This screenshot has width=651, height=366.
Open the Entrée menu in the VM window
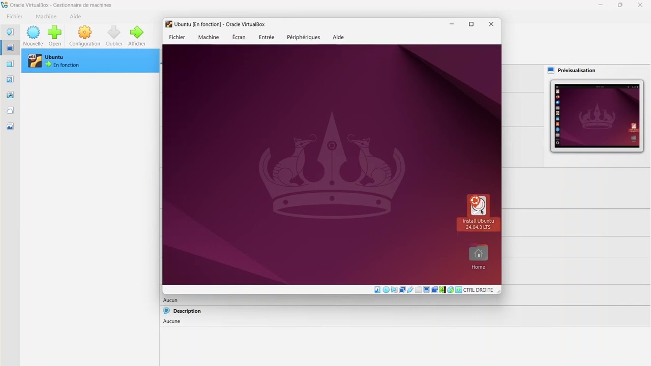coord(267,37)
